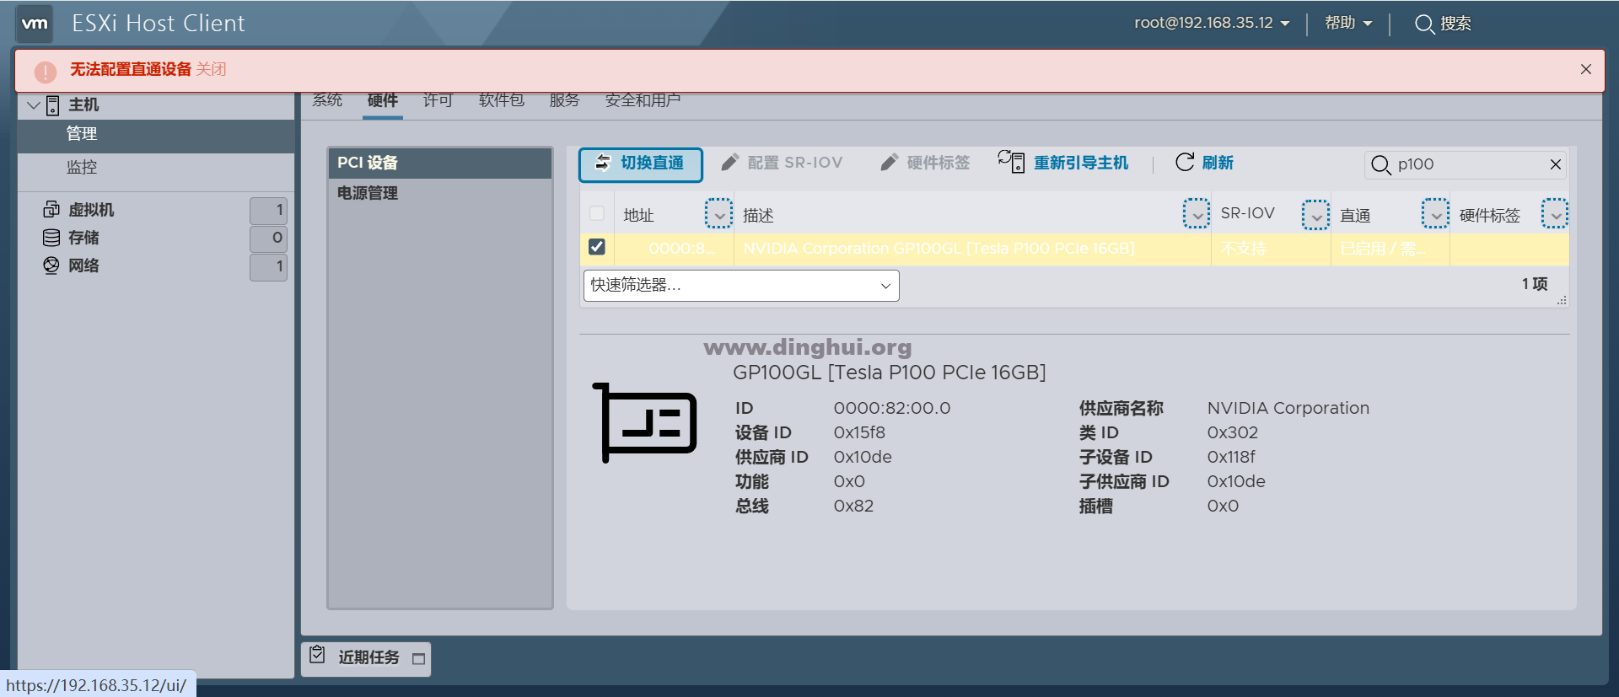Click the magnifier icon in search field

1381,165
